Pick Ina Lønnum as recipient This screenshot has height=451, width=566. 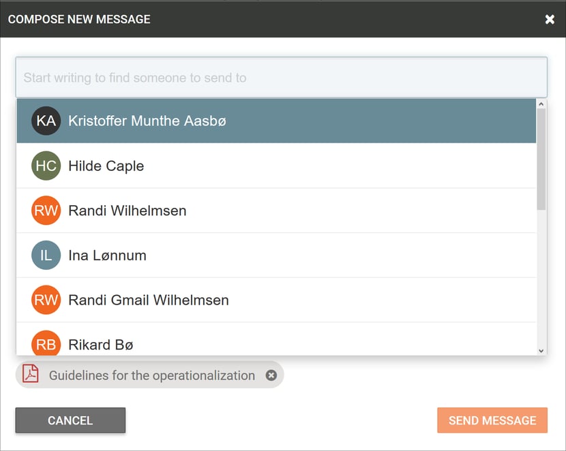tap(276, 255)
